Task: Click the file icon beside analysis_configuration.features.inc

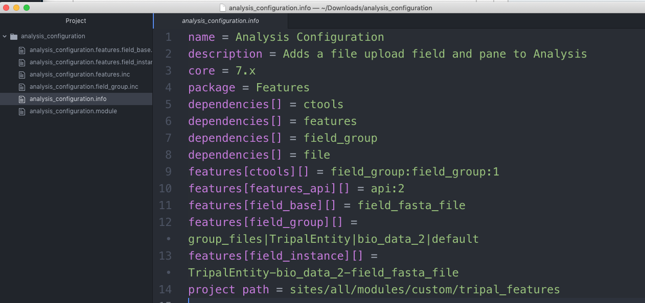Action: coord(21,74)
